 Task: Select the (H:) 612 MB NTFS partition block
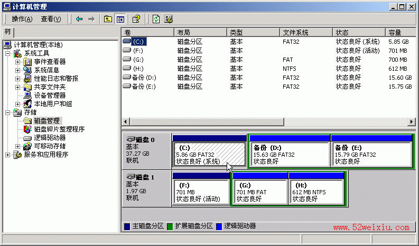[x=316, y=192]
